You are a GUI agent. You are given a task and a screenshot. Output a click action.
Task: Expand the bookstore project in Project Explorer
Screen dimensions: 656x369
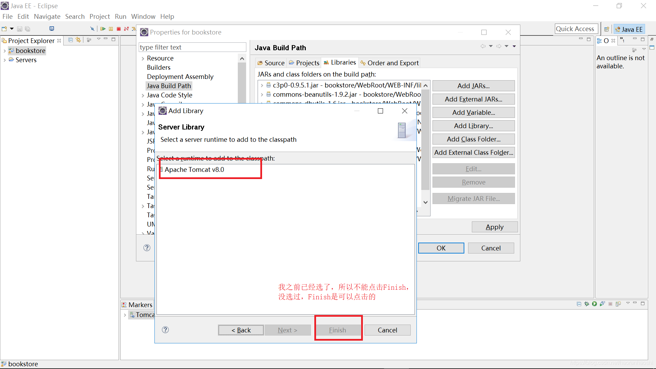4,51
